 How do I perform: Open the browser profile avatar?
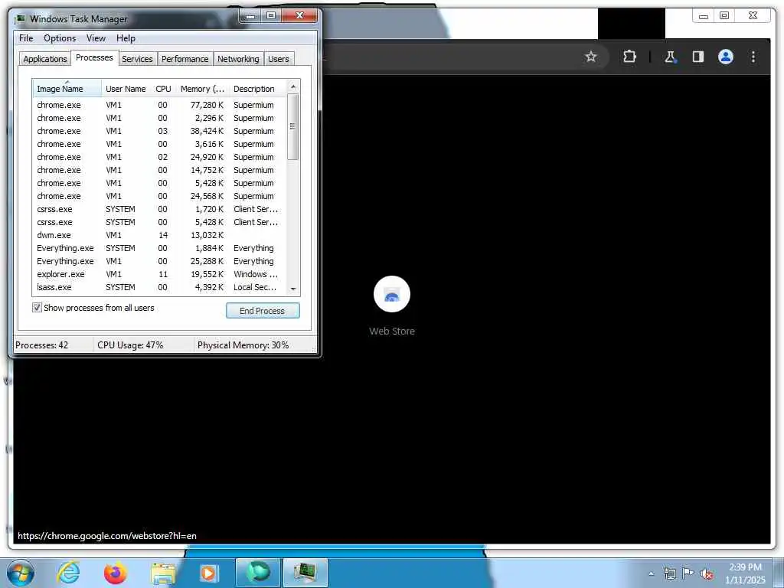click(726, 57)
